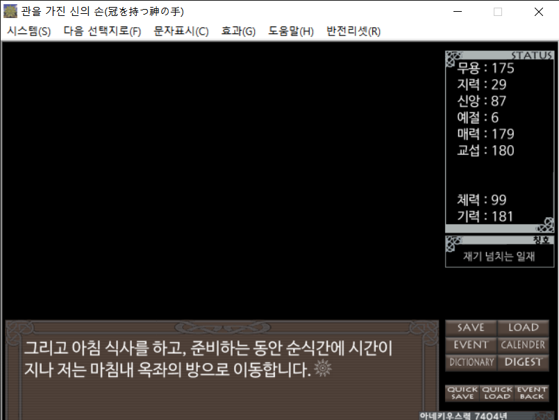Click the 지력 : 29 stat

482,85
